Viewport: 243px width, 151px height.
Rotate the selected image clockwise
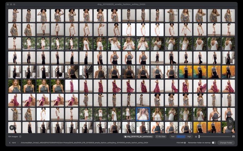(230, 127)
